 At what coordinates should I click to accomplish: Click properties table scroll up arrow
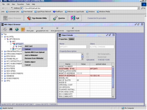click(x=113, y=66)
